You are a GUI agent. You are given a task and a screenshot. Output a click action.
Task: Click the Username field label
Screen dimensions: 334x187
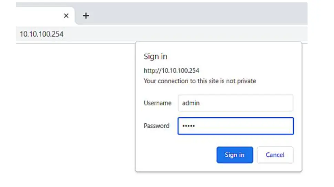click(x=158, y=103)
